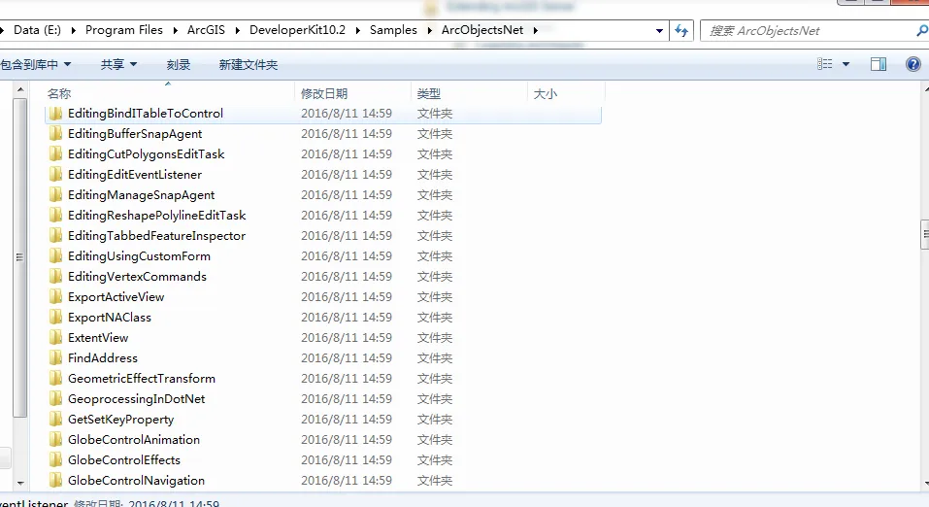Click the file list scrollbar thumb
This screenshot has height=507, width=929.
pos(925,234)
